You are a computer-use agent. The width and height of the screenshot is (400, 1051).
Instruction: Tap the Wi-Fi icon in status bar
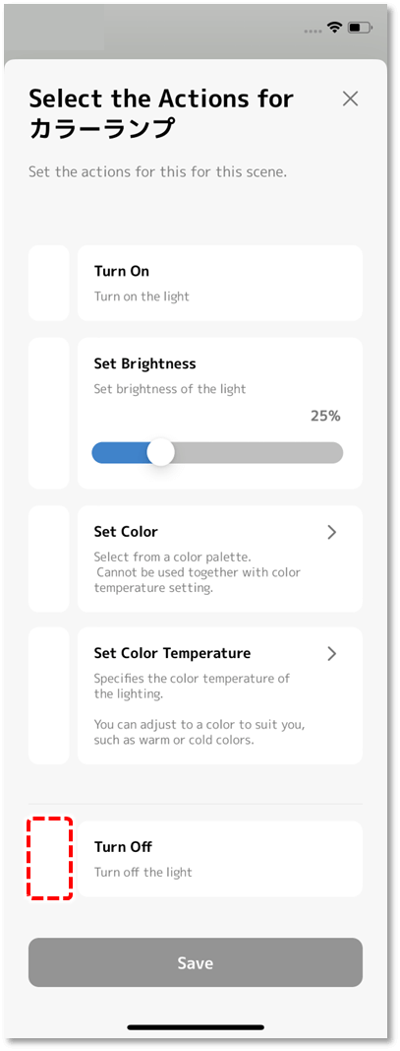(334, 28)
